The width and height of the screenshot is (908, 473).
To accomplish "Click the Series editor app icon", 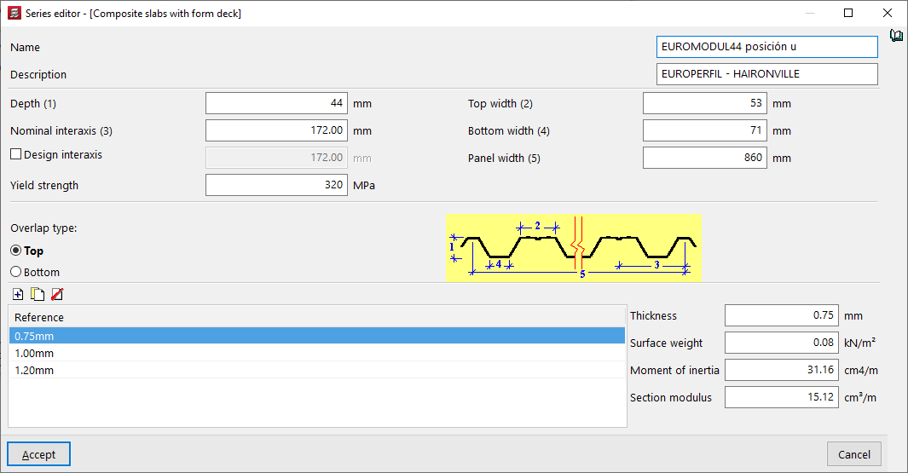I will 14,14.
